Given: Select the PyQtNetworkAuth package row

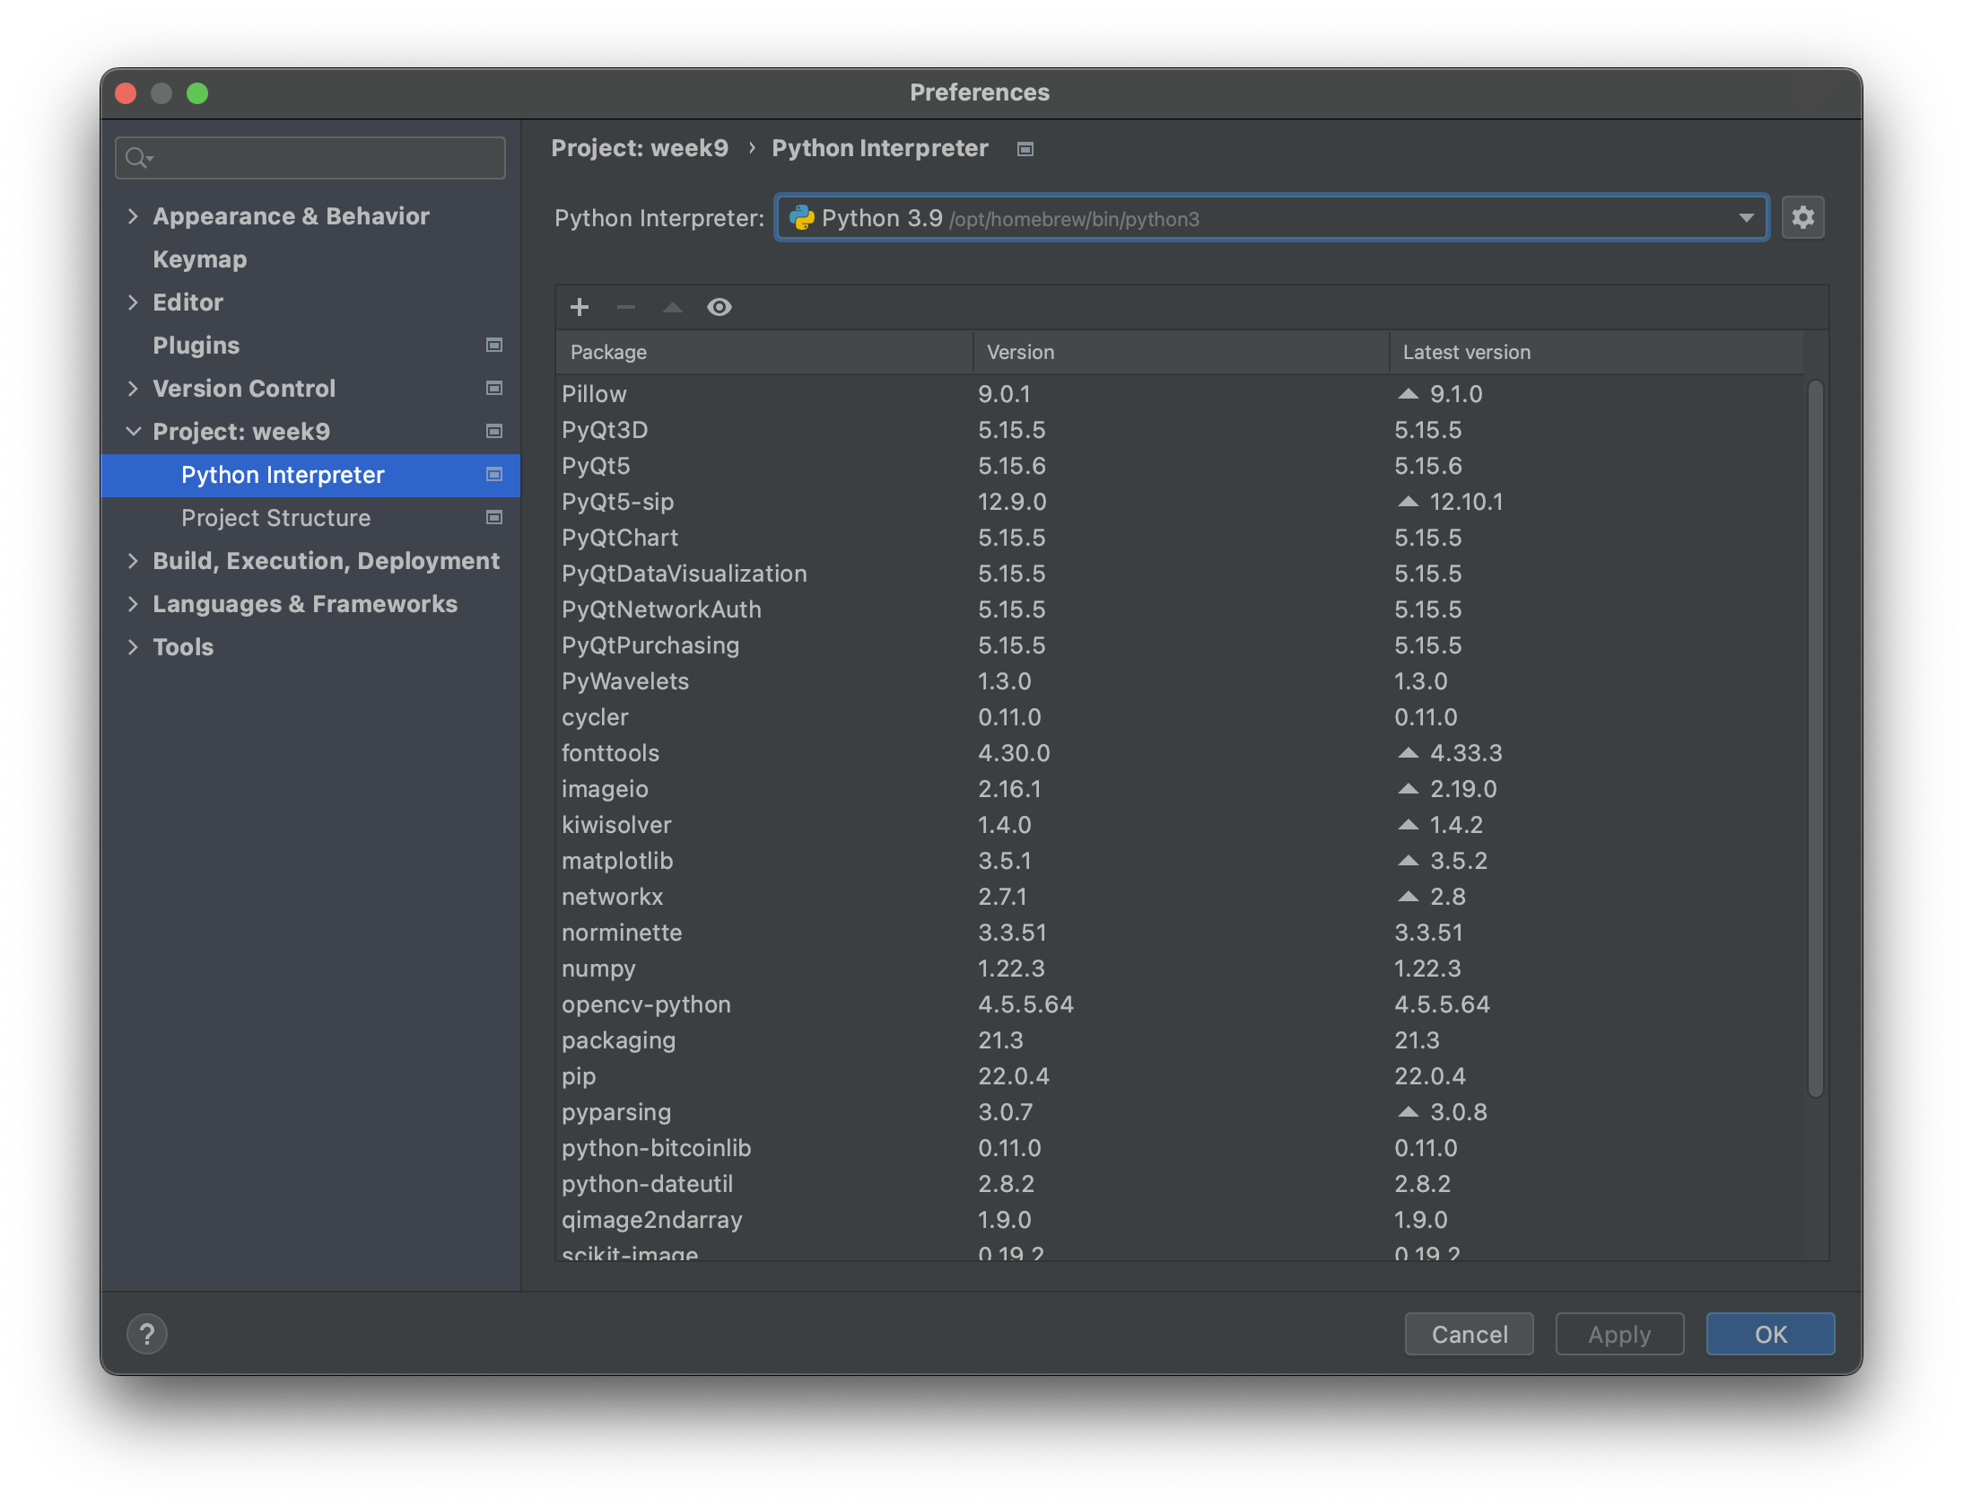Looking at the screenshot, I should (x=1180, y=609).
